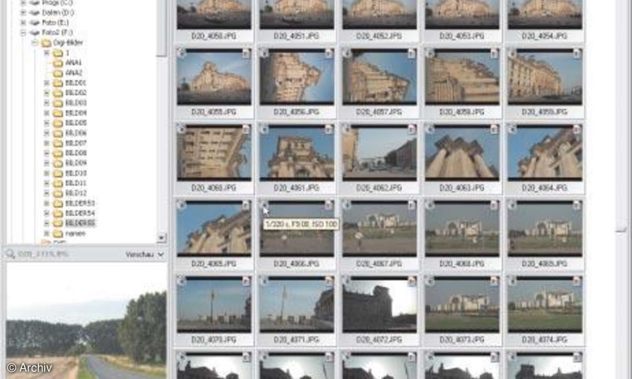The height and width of the screenshot is (379, 632).
Task: Click the round badge icon on D20_4065.JPG thumbnail
Action: [x=181, y=205]
